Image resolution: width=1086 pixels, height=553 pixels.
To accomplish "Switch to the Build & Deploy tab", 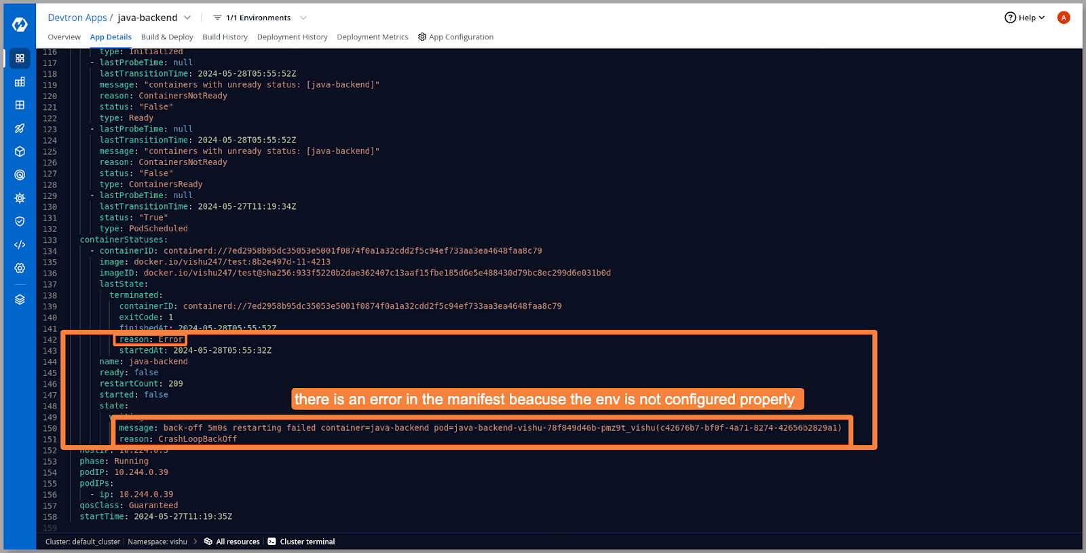I will [167, 37].
